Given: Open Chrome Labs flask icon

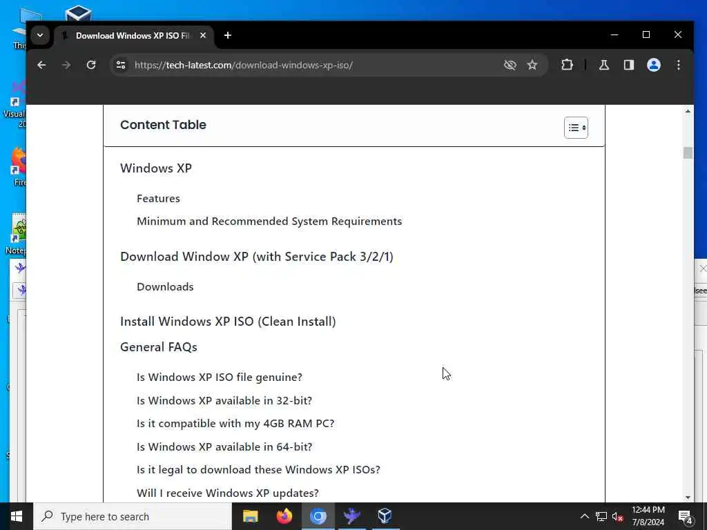Looking at the screenshot, I should click(603, 65).
